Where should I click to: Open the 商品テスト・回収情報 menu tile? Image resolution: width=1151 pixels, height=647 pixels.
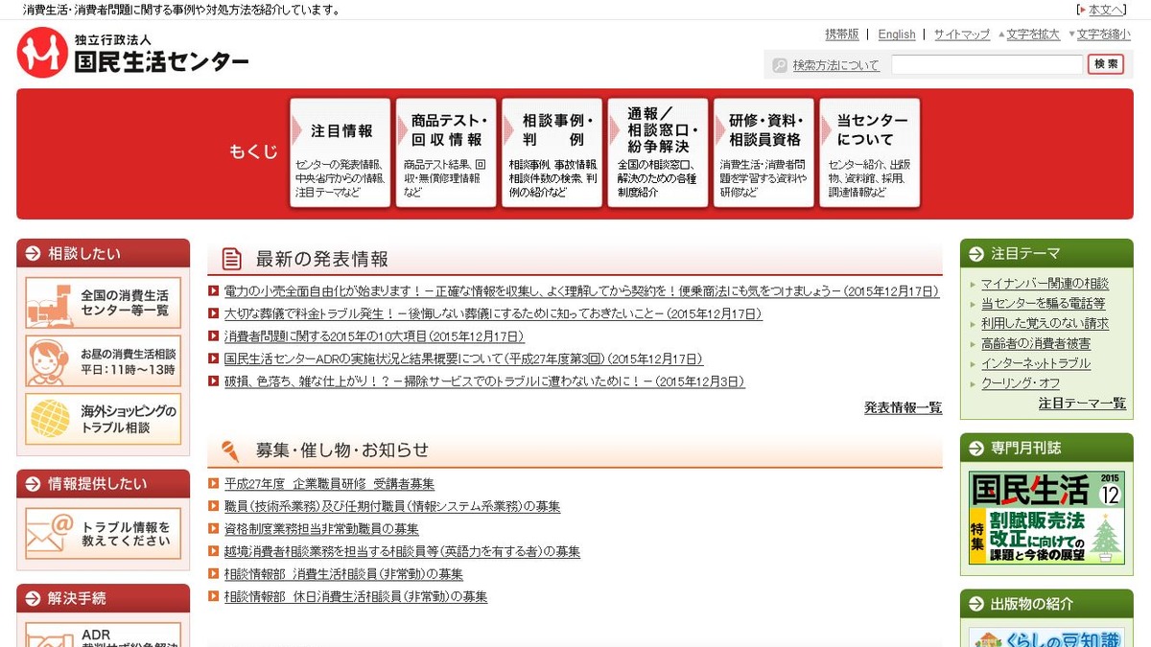[446, 152]
